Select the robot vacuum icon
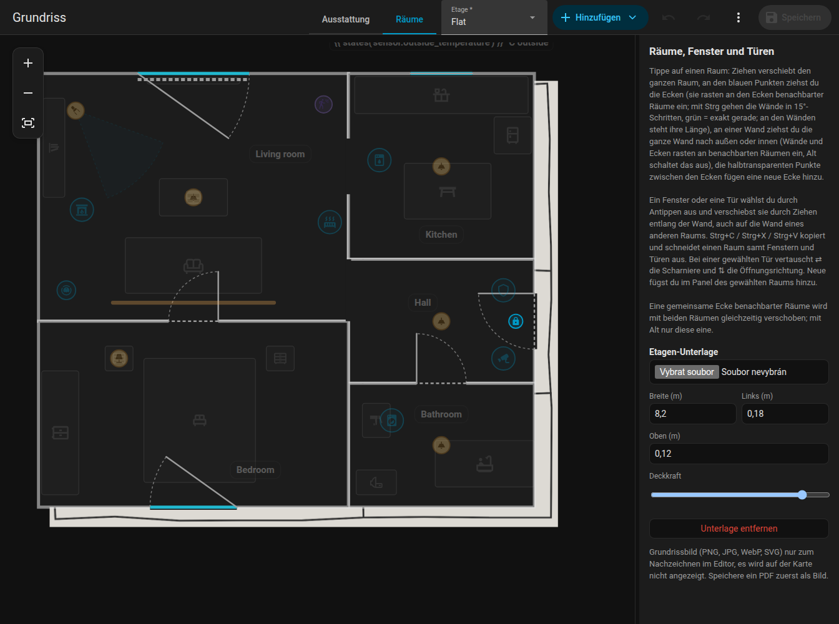Screen dimensions: 839x624 pos(66,290)
